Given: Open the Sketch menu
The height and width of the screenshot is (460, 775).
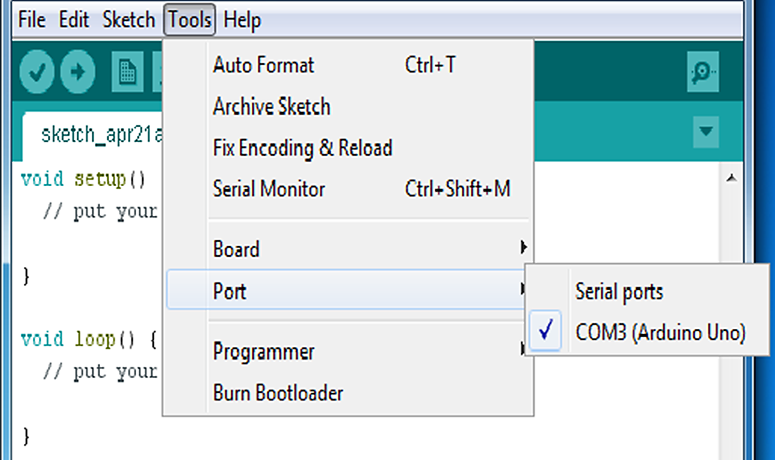Looking at the screenshot, I should tap(129, 20).
